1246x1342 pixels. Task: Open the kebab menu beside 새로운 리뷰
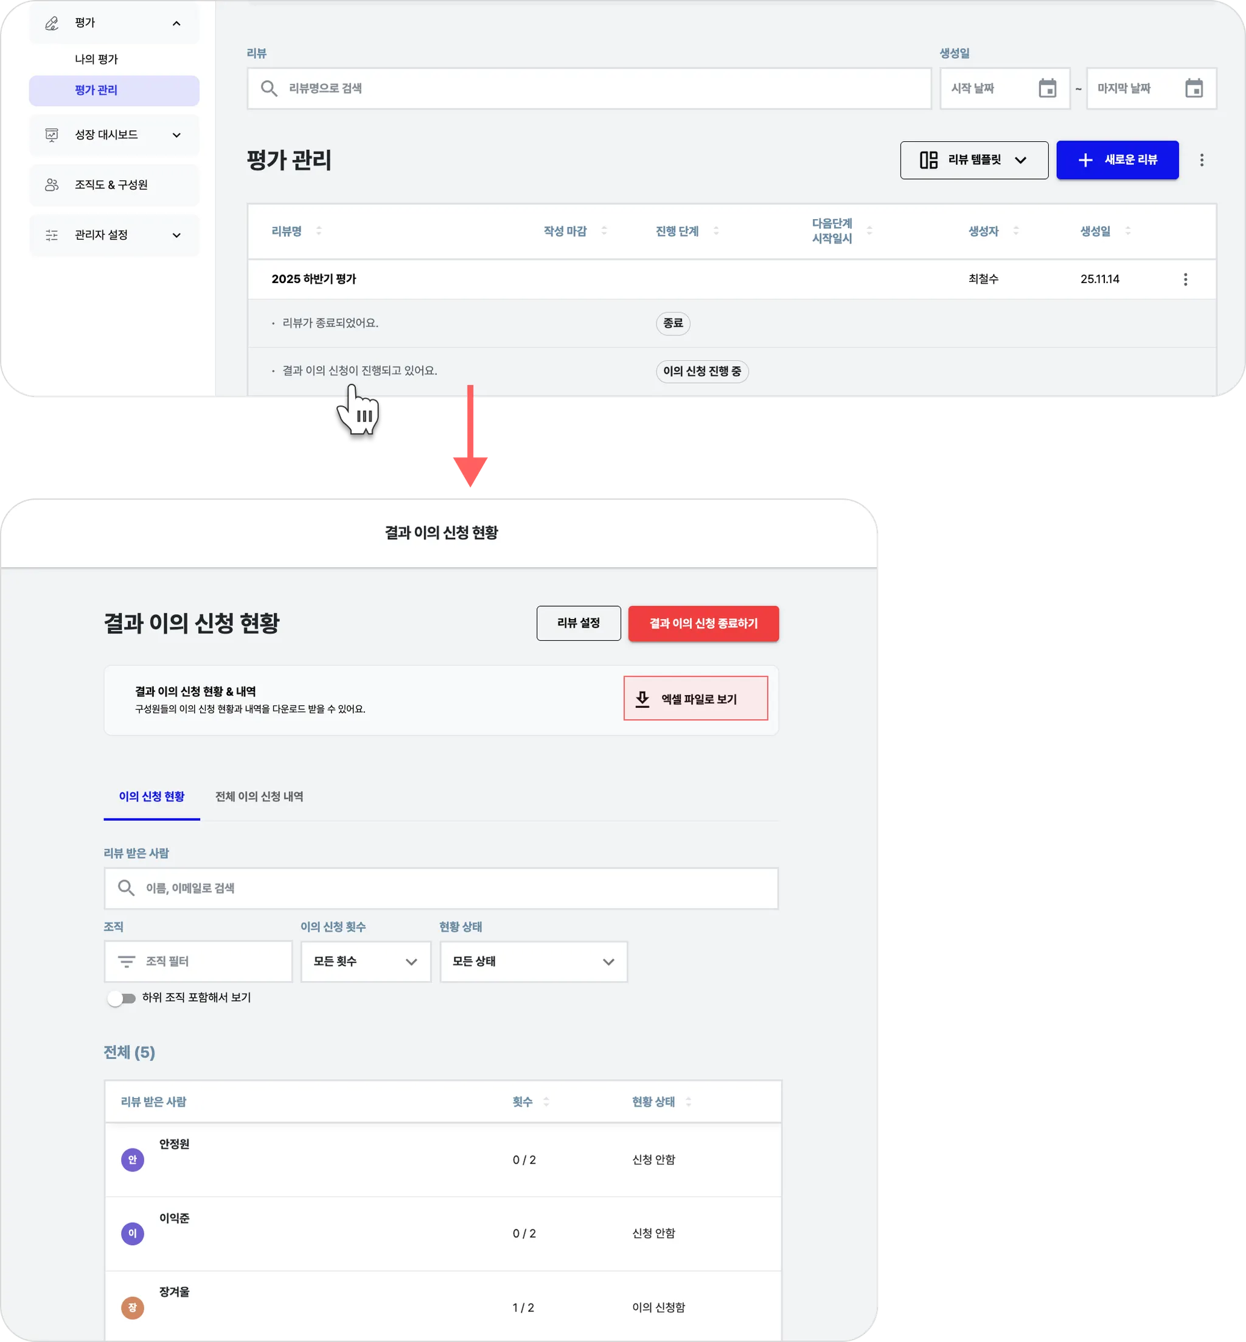1201,160
